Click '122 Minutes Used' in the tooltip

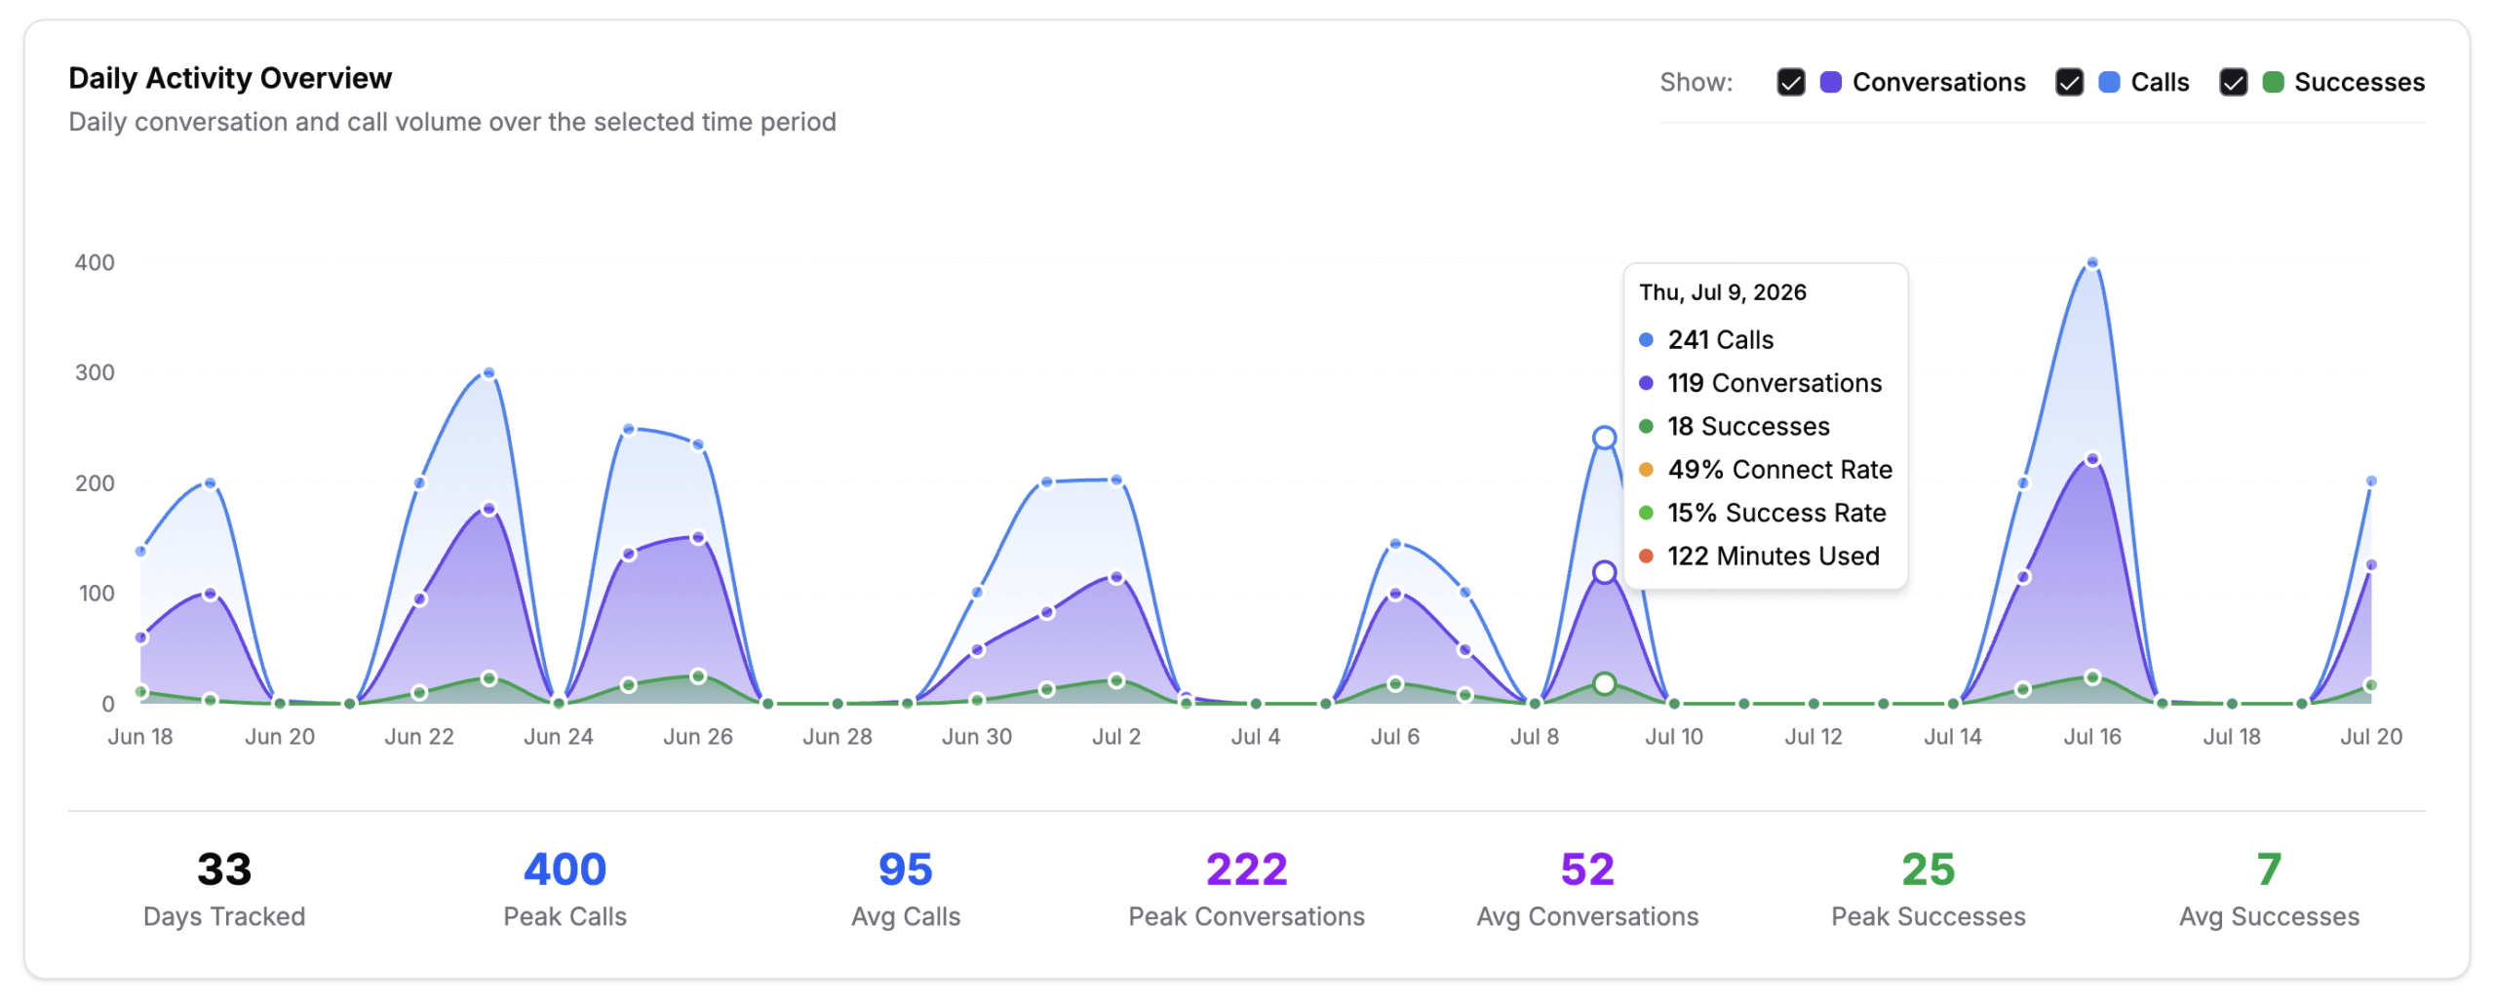1773,557
